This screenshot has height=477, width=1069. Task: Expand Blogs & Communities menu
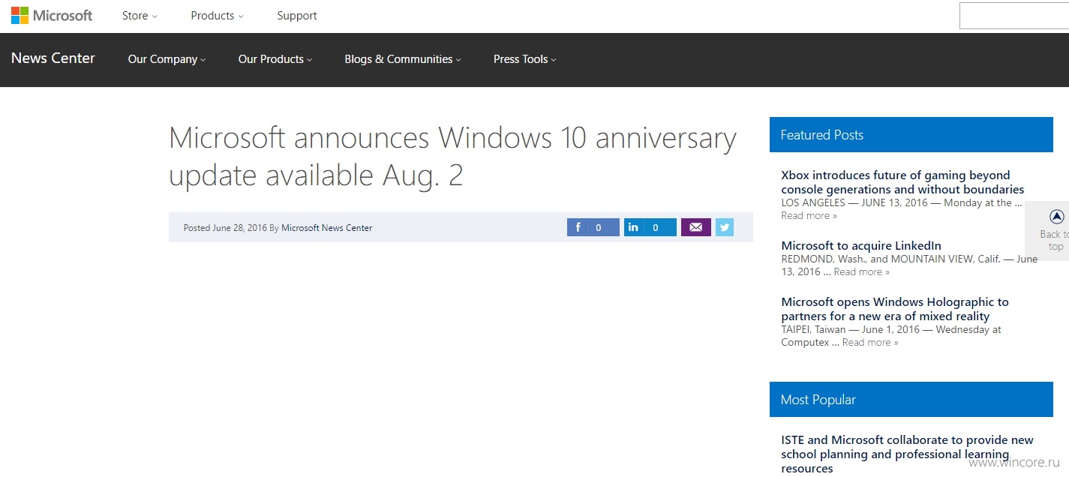coord(403,59)
